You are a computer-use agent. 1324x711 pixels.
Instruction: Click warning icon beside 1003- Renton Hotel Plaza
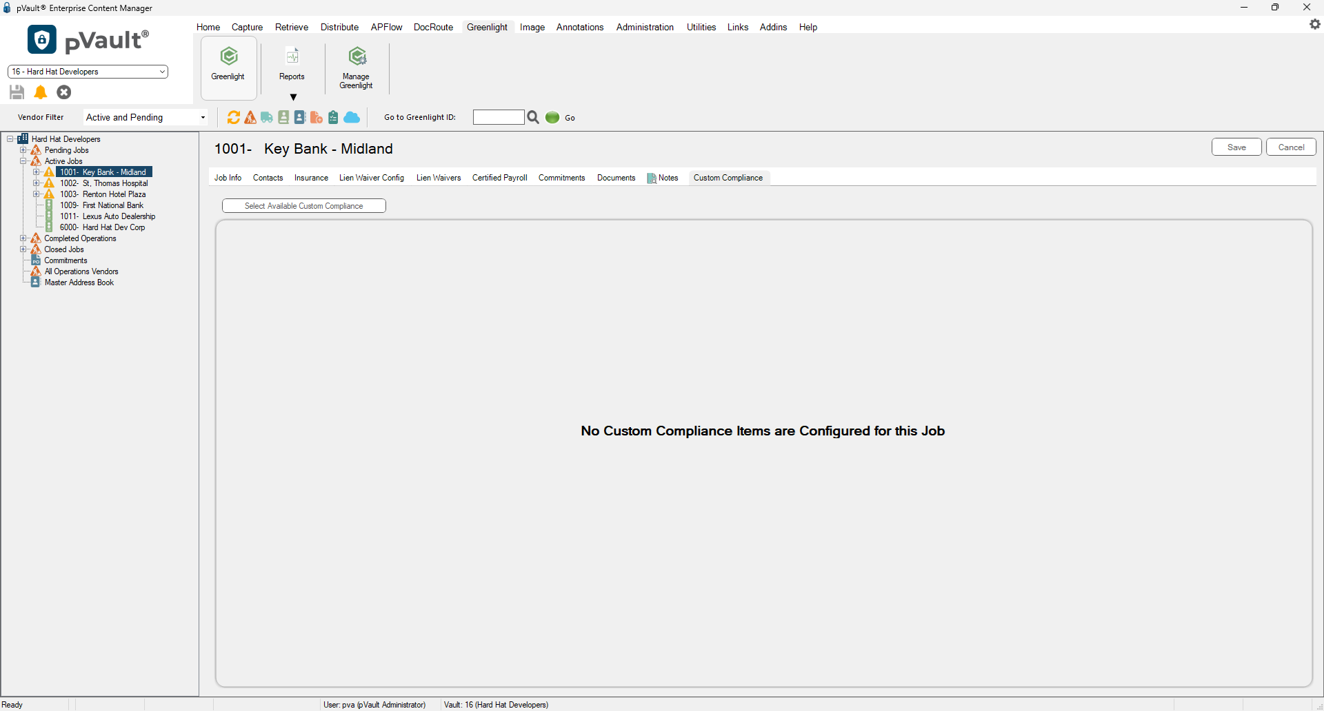50,194
